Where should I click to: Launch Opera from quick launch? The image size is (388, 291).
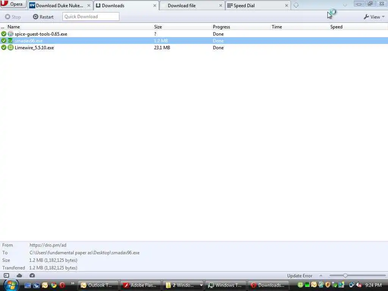tap(62, 285)
